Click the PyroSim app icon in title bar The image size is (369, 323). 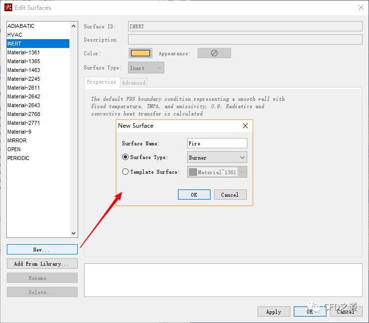(8, 7)
